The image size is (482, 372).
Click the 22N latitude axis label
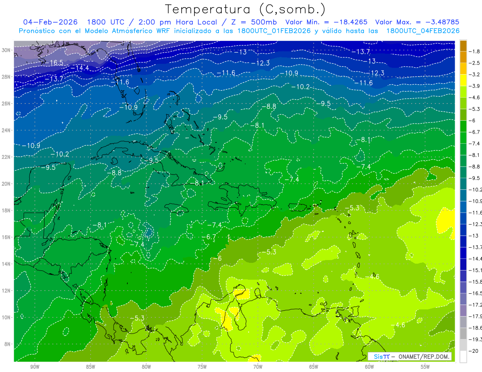tap(7, 157)
